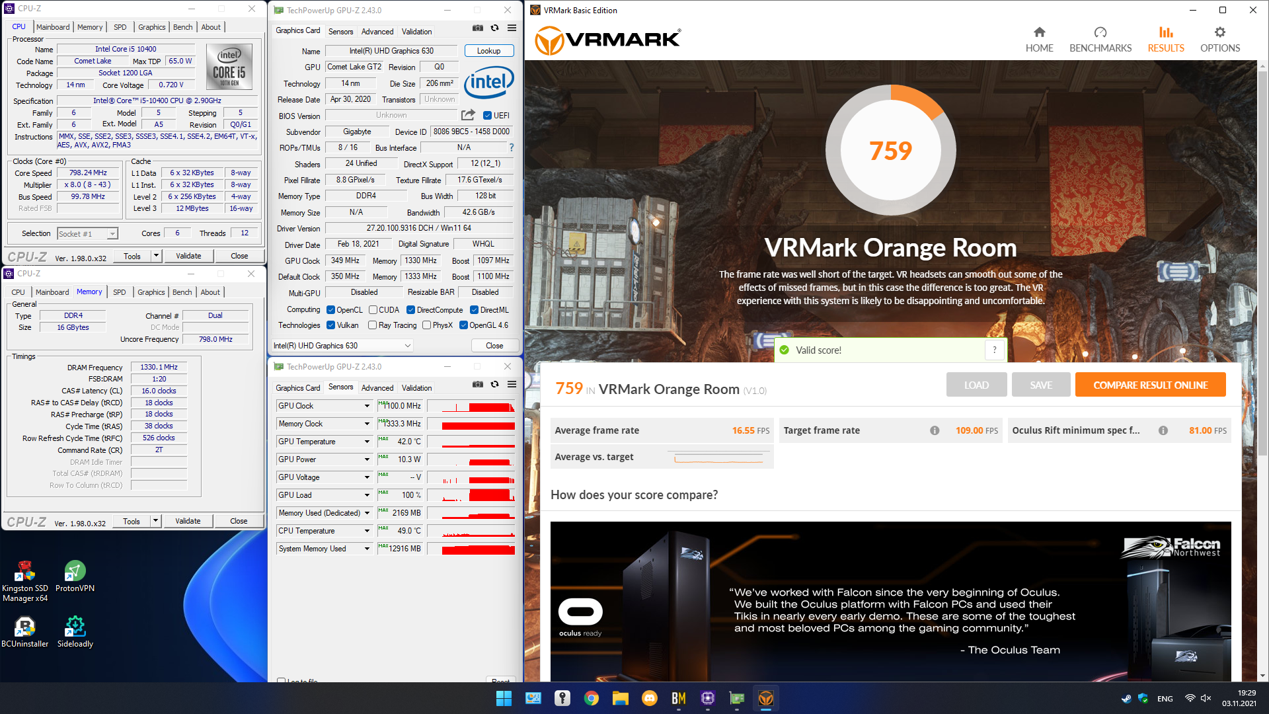Click Validate button in top CPU-Z window
The height and width of the screenshot is (714, 1269).
188,256
